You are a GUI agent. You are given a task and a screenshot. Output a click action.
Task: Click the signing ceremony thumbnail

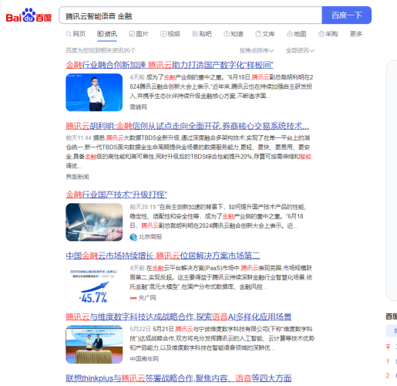pos(94,344)
